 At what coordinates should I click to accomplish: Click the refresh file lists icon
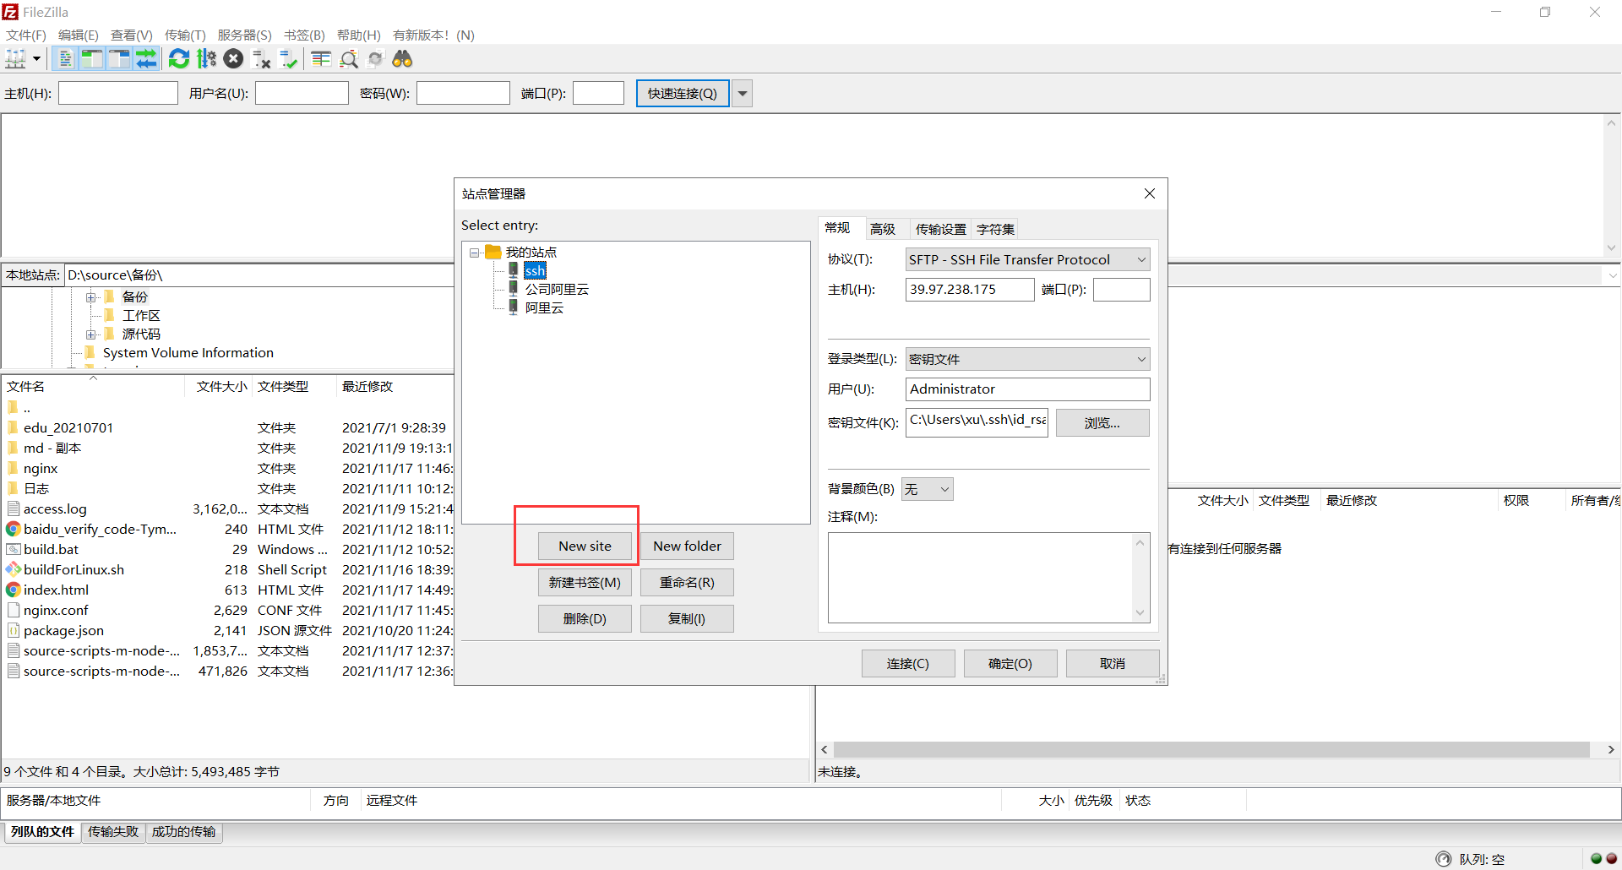(179, 59)
